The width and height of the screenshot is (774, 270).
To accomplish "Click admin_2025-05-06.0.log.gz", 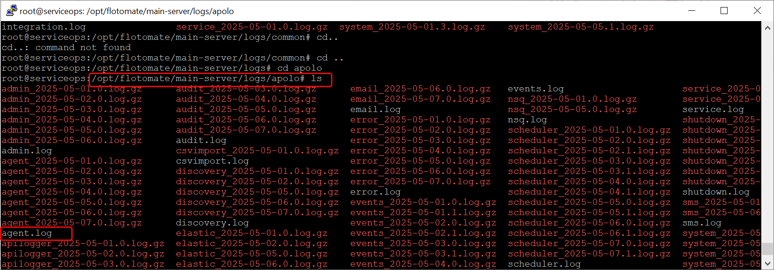I will 72,140.
